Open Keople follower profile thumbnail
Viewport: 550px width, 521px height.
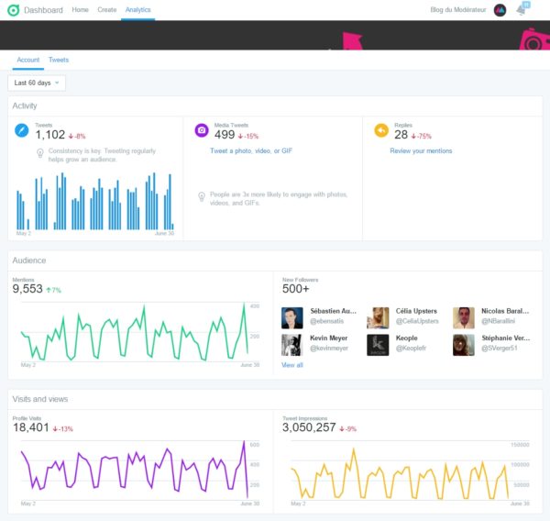[378, 344]
